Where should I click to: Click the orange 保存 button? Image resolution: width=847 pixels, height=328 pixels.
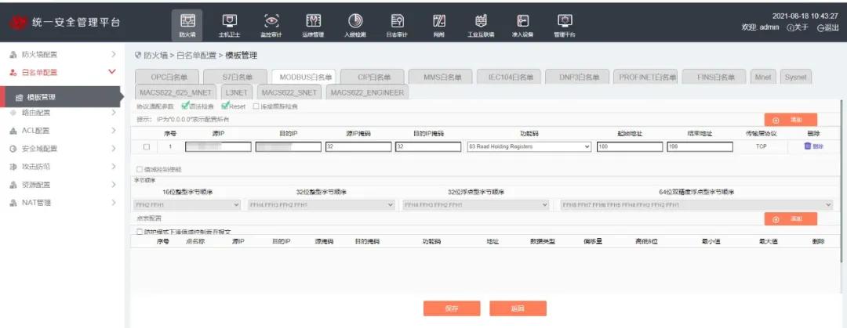(452, 308)
